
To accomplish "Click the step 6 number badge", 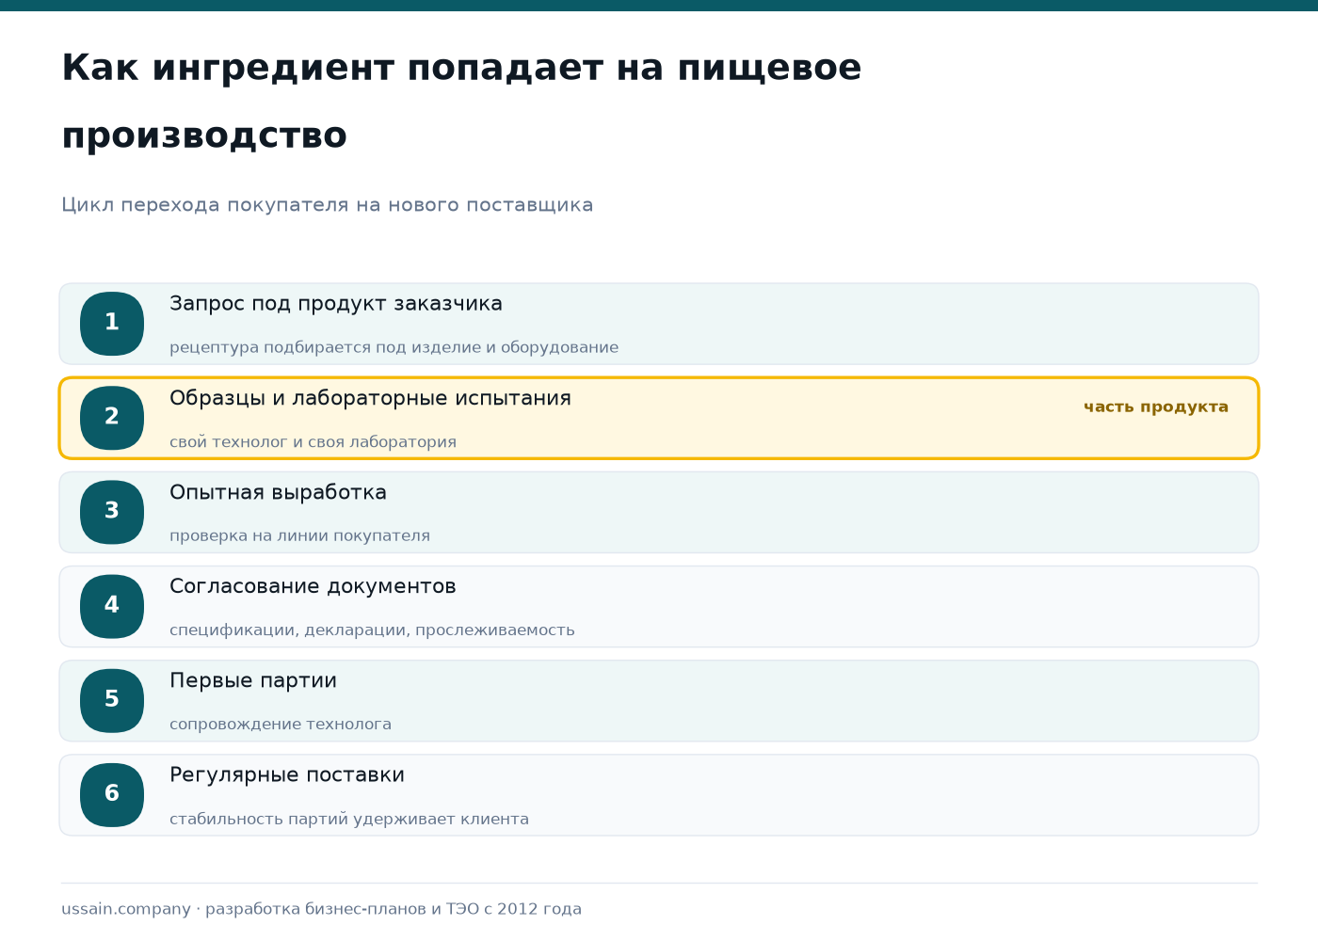I will point(112,794).
